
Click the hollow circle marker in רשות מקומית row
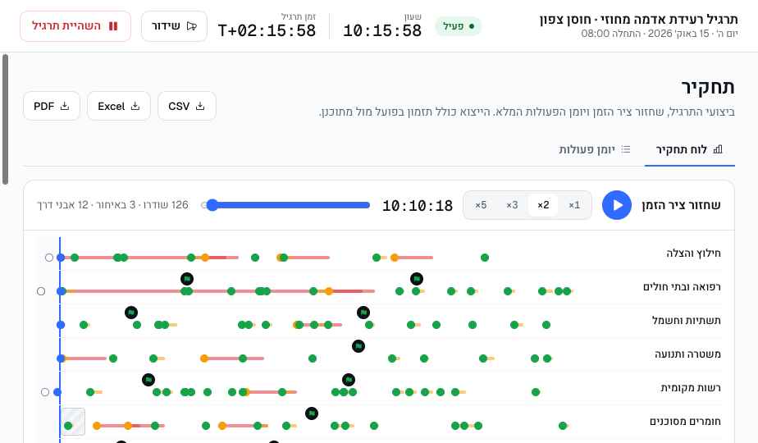45,392
